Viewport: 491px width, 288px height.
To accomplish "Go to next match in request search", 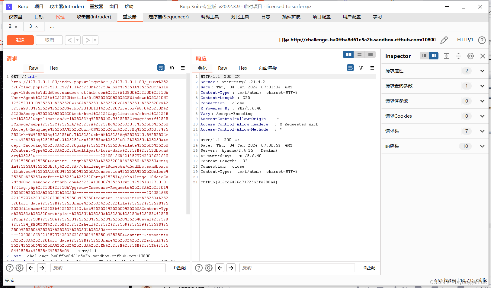I will click(x=42, y=268).
